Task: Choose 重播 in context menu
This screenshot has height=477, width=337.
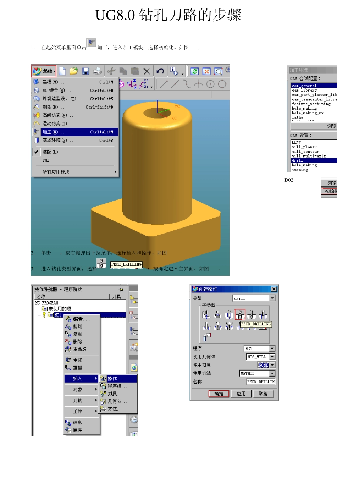Action: [x=82, y=368]
